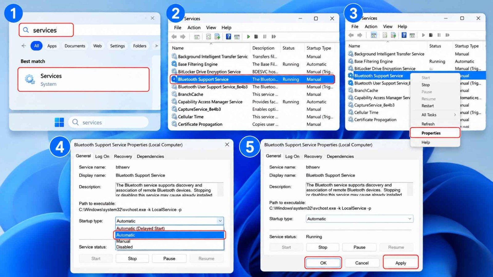Click Back arrow in Services window with context menu
Screen dimensions: 493x277
click(351, 35)
